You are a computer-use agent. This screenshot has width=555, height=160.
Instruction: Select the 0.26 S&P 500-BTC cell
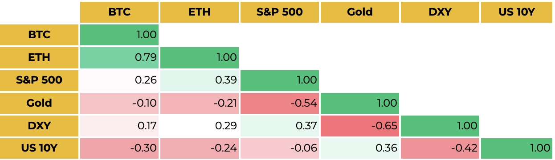pos(119,80)
